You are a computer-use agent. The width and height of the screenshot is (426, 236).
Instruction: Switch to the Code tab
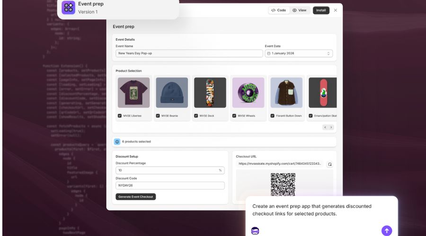[278, 10]
